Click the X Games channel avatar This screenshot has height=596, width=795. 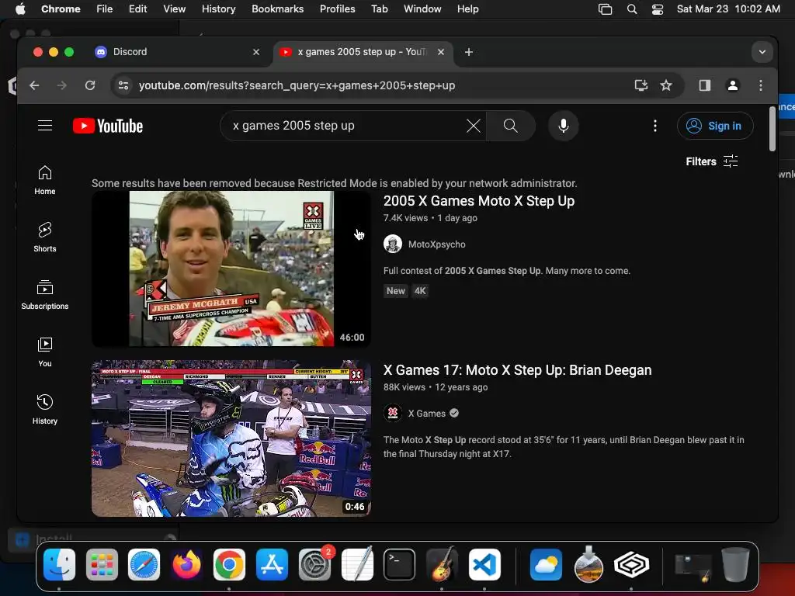click(393, 414)
